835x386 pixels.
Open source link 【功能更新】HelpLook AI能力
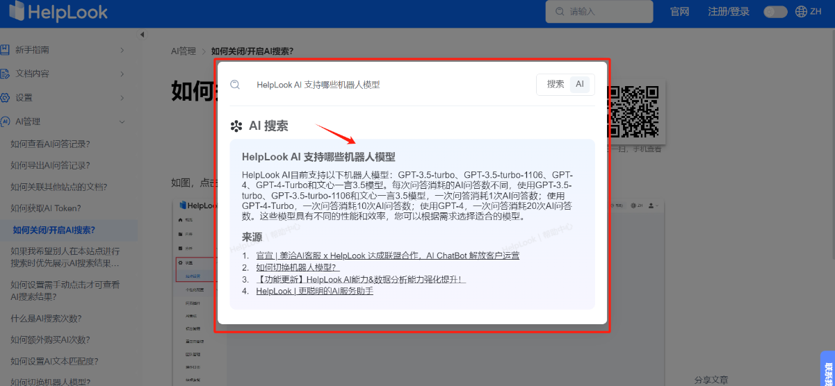pyautogui.click(x=361, y=279)
